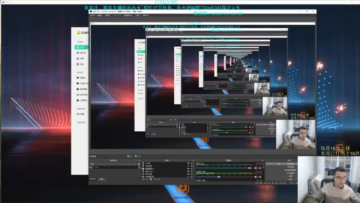Screen dimensions: 360x203
Task: Click the 设置 button in controls
Action: point(281,176)
